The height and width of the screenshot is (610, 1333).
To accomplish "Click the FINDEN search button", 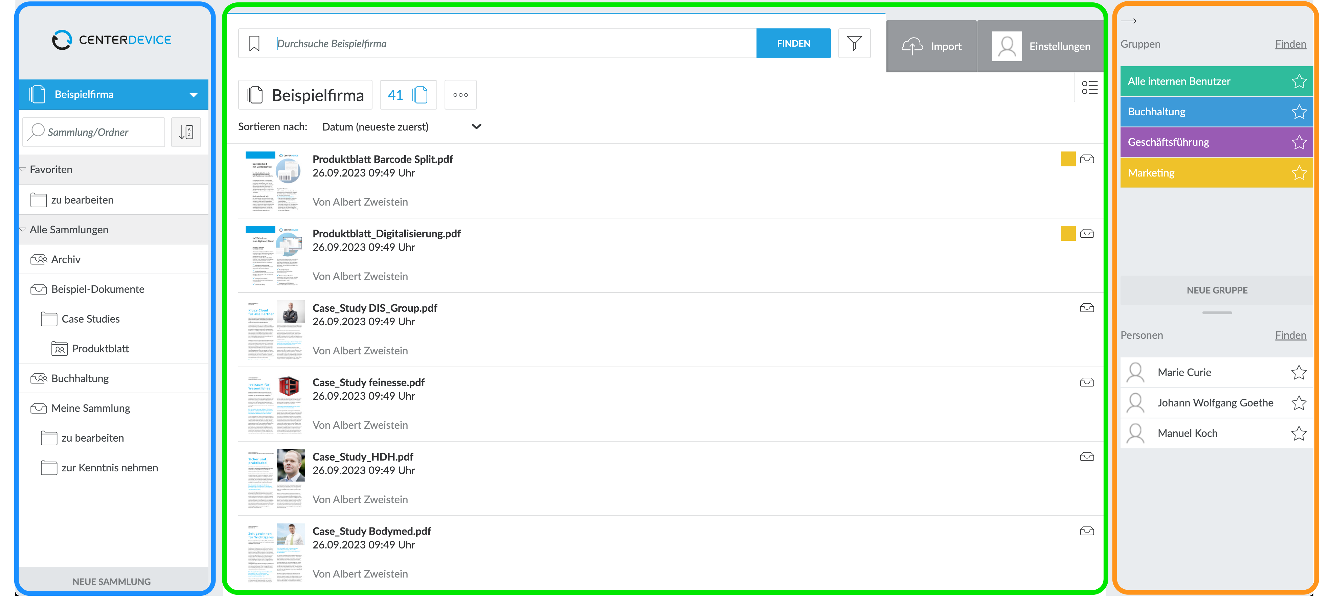I will pos(793,44).
